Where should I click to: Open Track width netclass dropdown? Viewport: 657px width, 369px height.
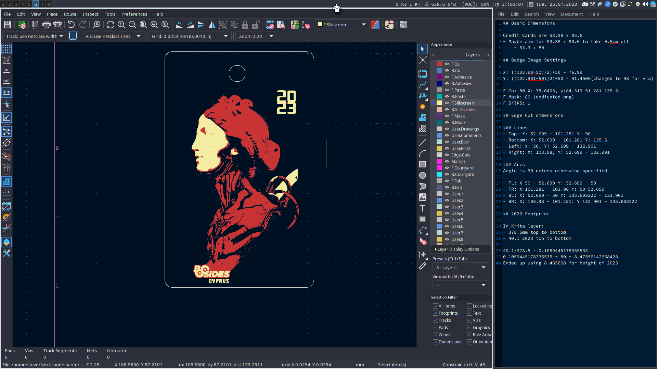click(x=34, y=36)
